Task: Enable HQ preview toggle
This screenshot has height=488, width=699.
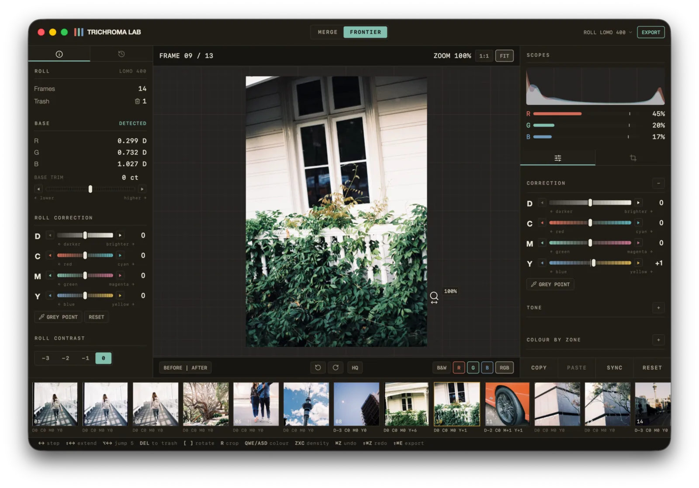Action: [x=355, y=367]
